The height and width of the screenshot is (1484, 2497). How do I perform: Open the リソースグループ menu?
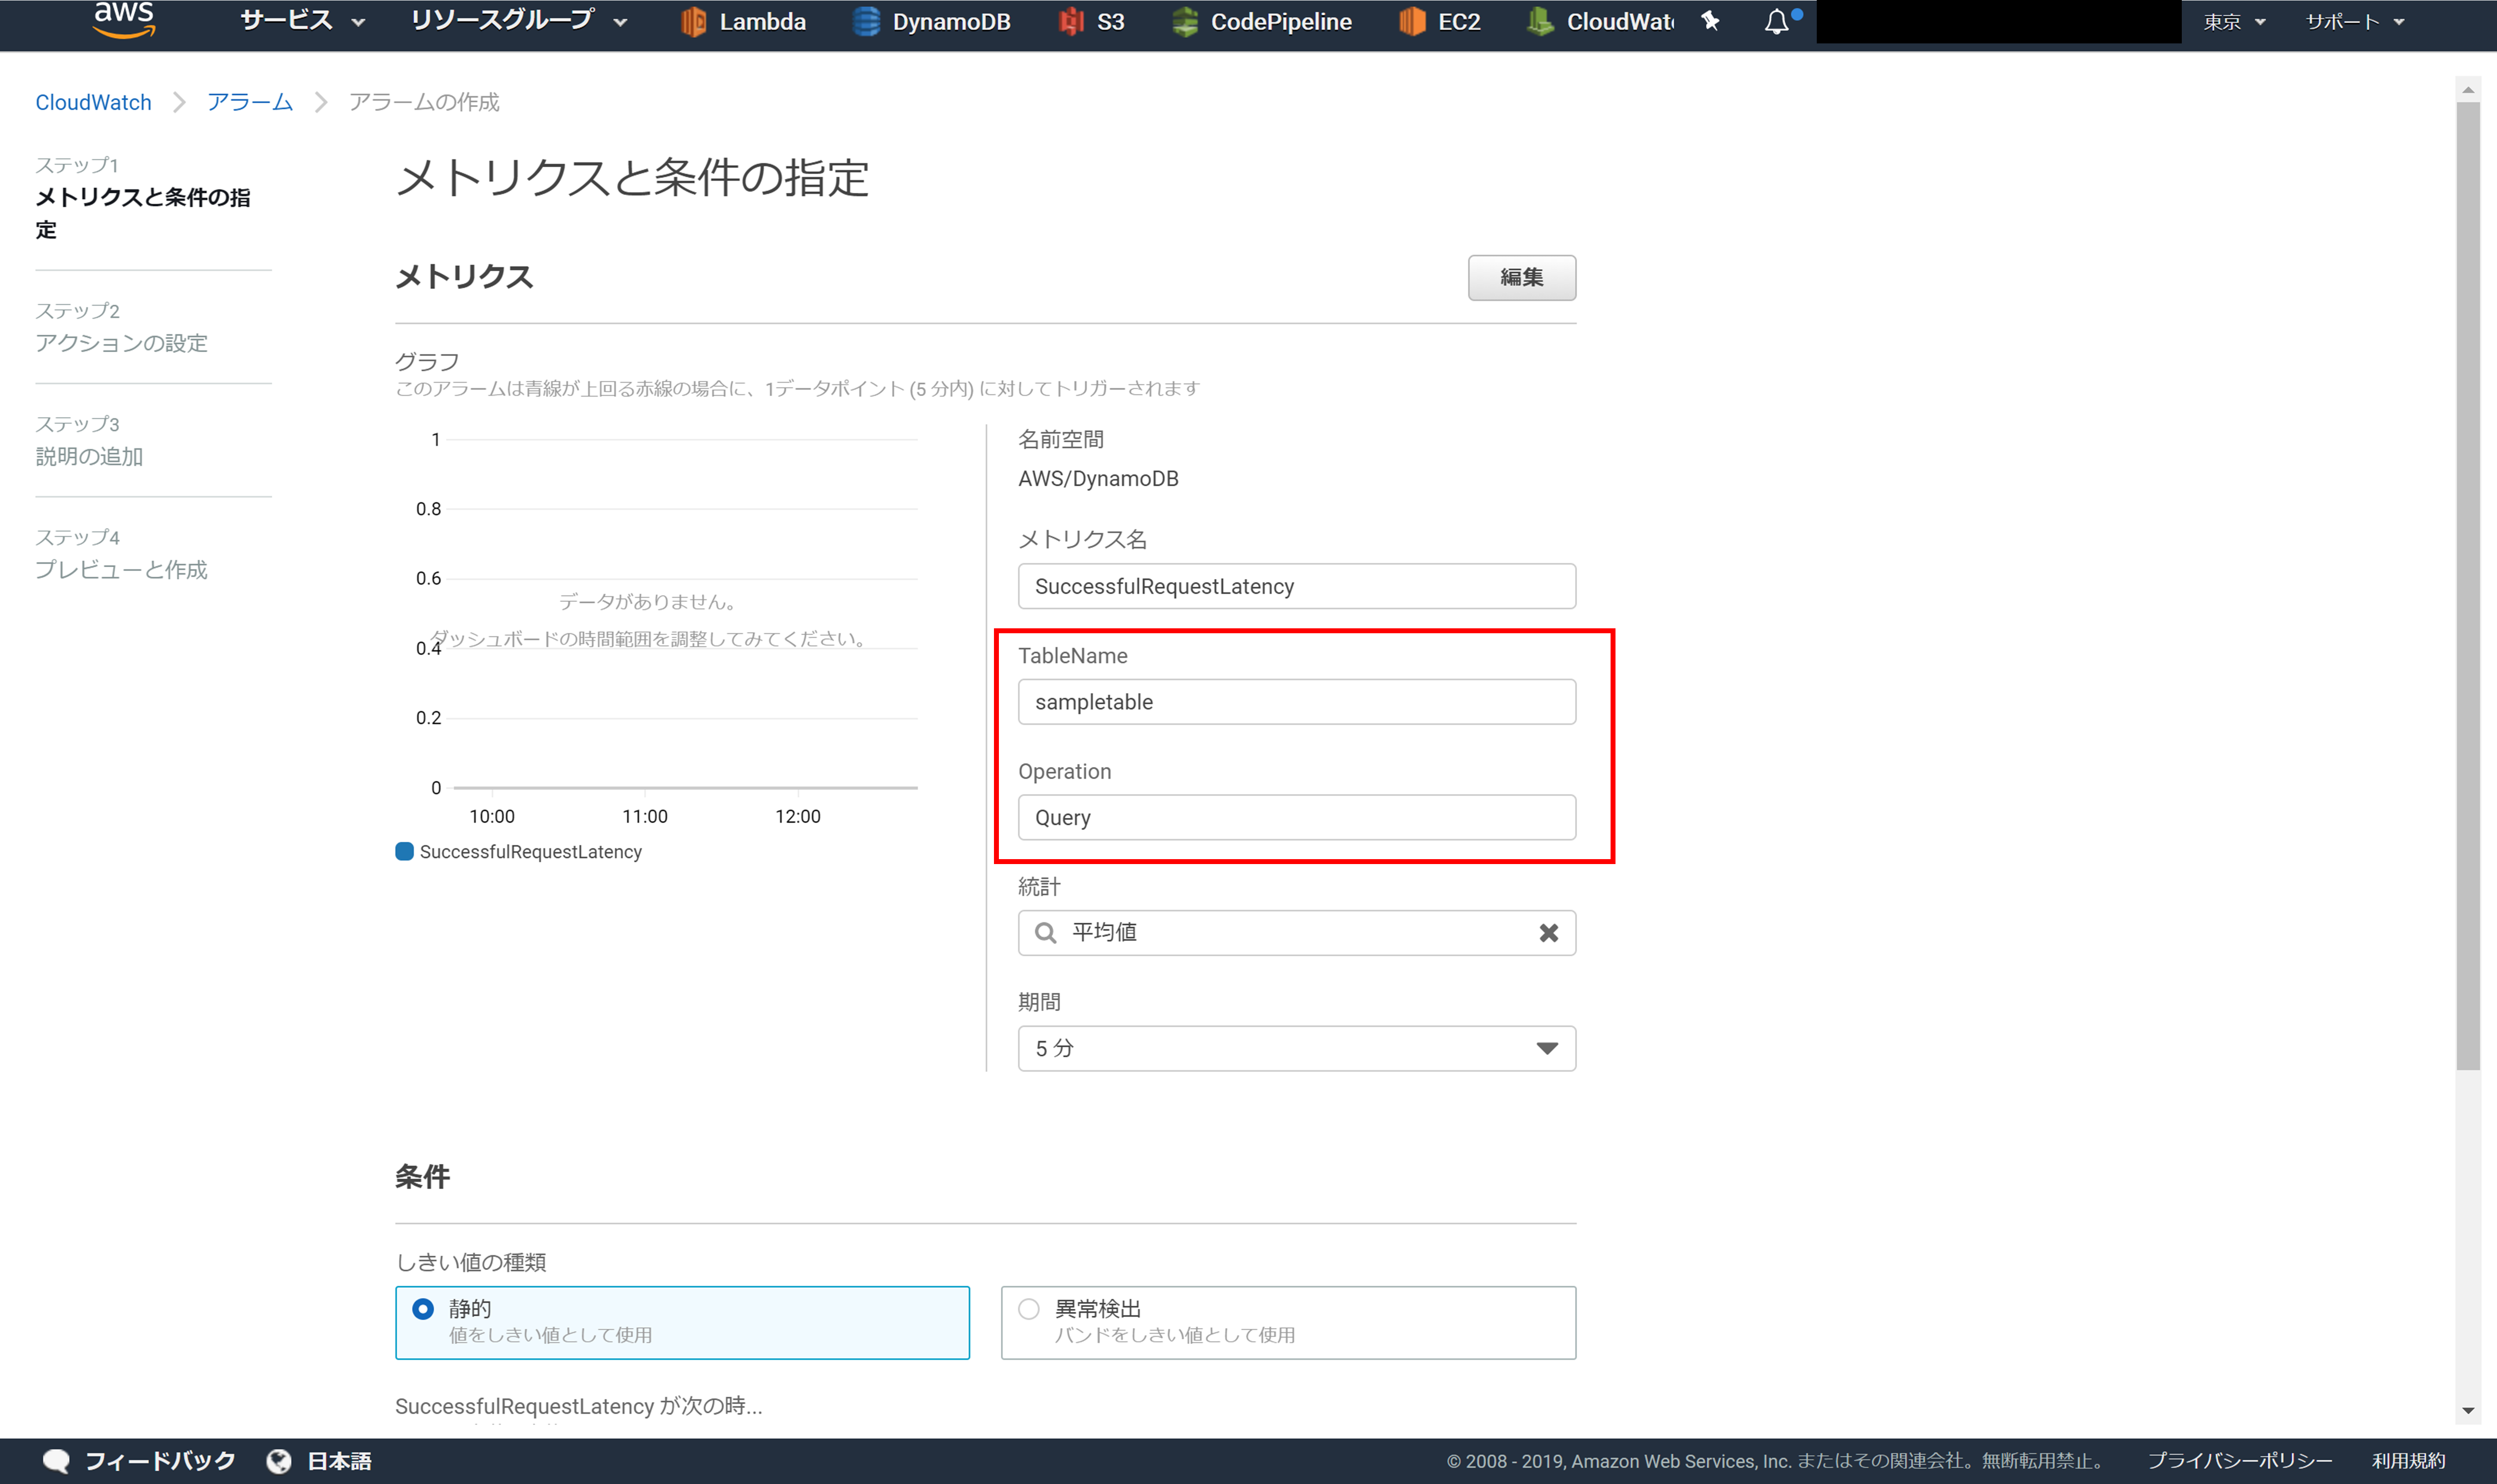click(518, 22)
